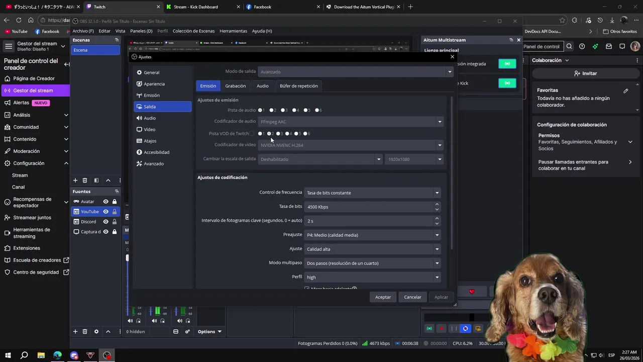Switch to Grabación tab
The image size is (643, 362).
tap(236, 86)
